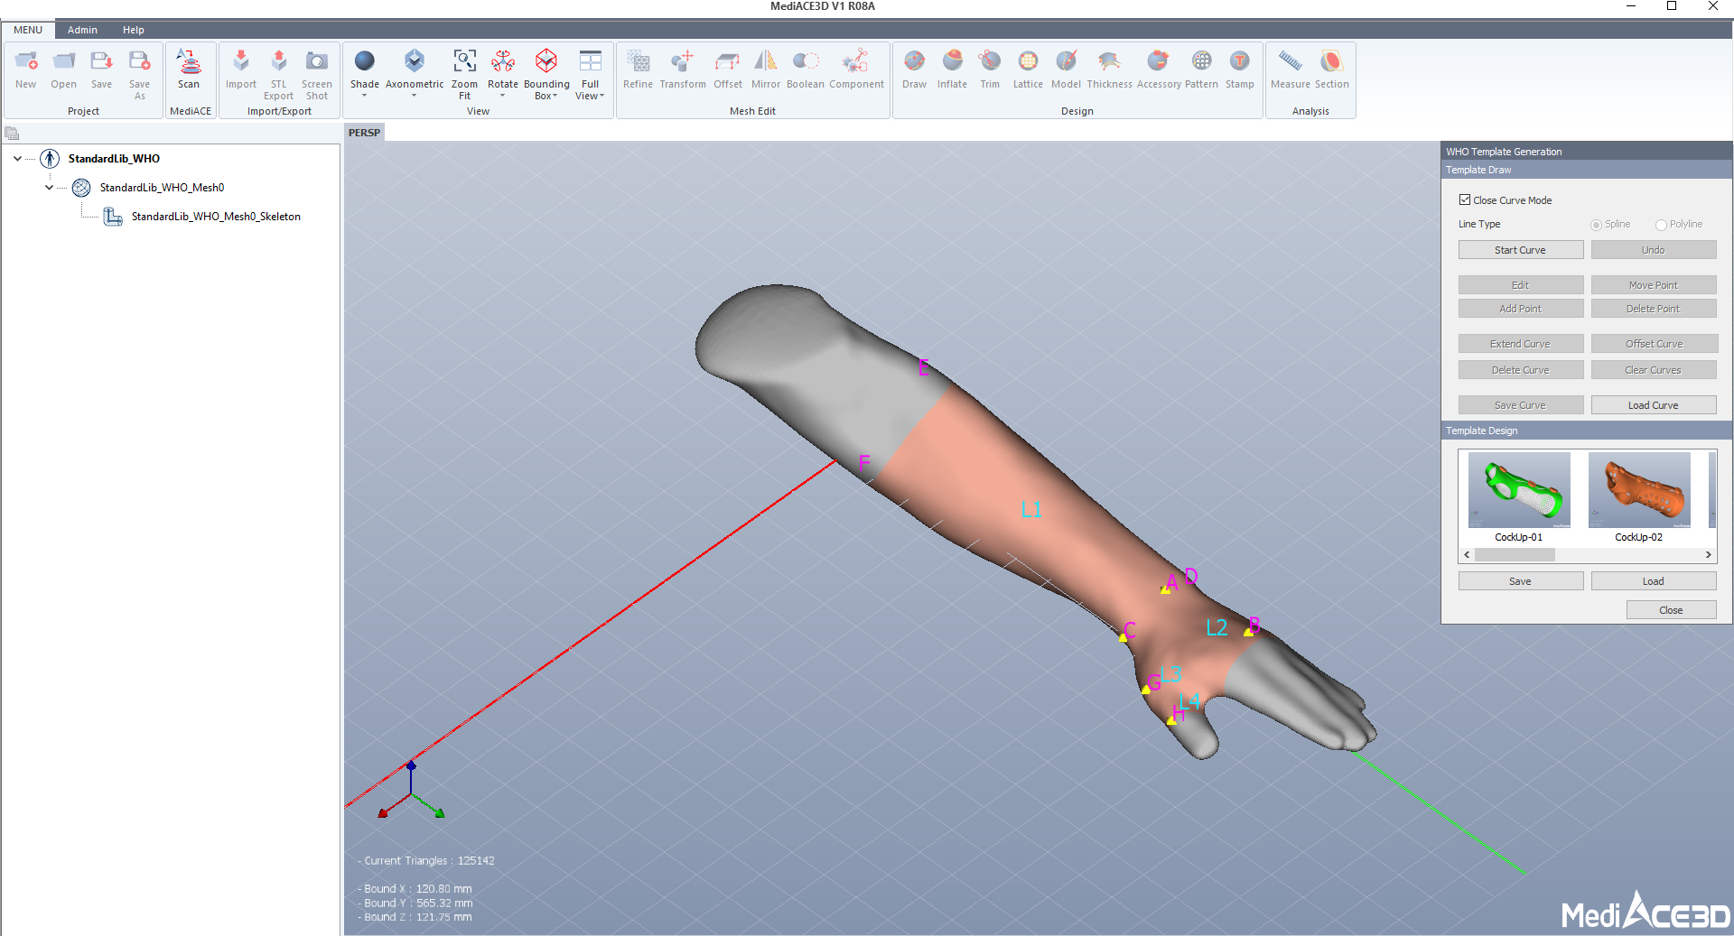Collapse the StandardLib_WHO tree node
1734x936 pixels.
(x=18, y=159)
